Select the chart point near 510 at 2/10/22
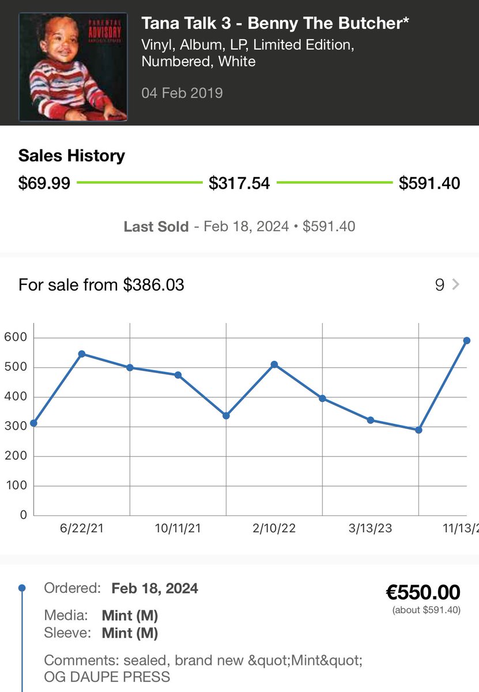Viewport: 479px width, 692px height. pos(274,364)
